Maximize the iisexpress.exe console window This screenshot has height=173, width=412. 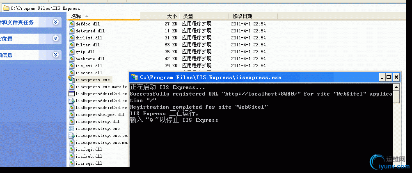pyautogui.click(x=389, y=77)
